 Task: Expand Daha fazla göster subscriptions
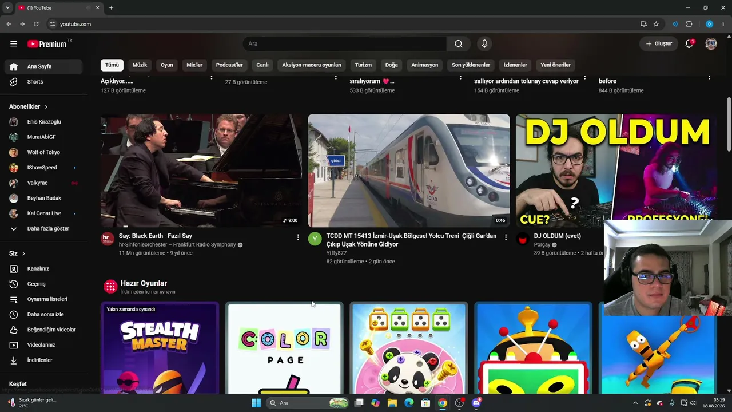tap(43, 229)
